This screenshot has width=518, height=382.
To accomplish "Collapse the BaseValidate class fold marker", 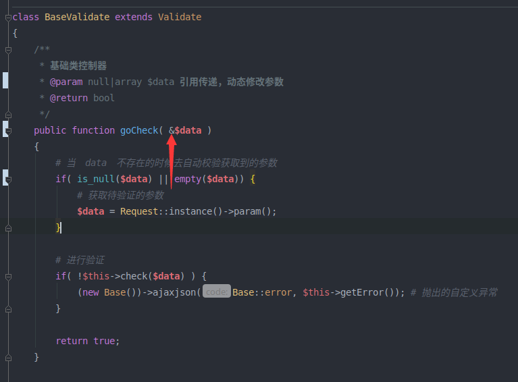I will coord(9,18).
